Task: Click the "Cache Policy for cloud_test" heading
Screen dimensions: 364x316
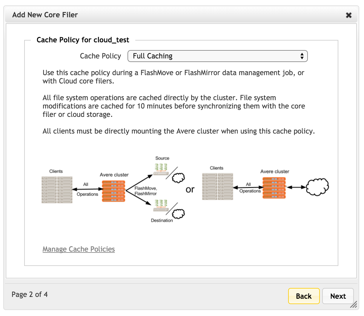Action: [x=83, y=40]
